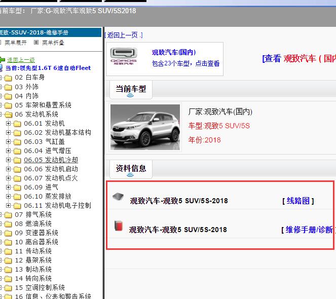The width and height of the screenshot is (336, 299).
Task: Select the 资料信息 section tab
Action: click(131, 169)
